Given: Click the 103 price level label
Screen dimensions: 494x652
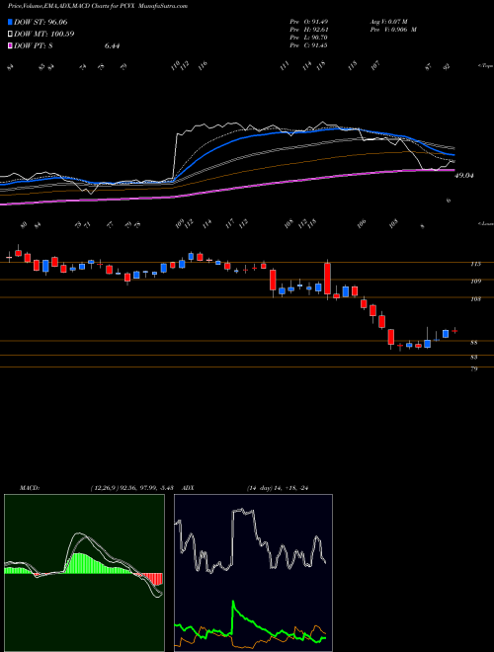Looking at the screenshot, I should [475, 298].
